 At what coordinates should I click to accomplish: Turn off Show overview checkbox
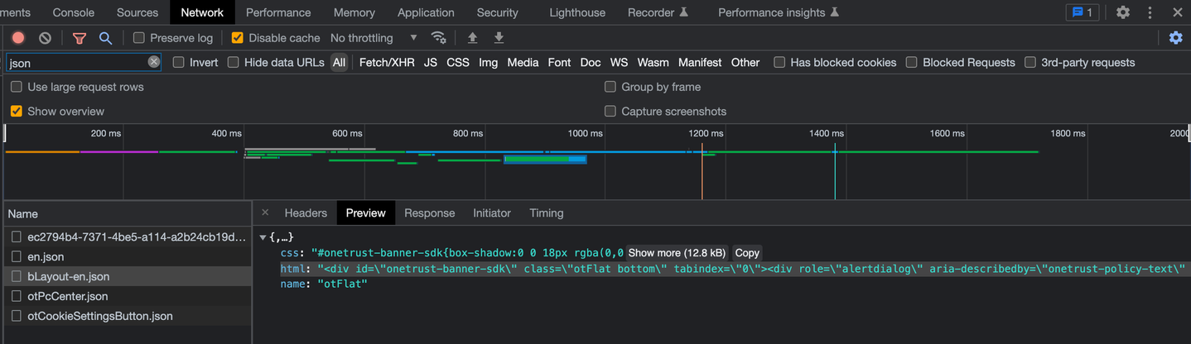17,112
